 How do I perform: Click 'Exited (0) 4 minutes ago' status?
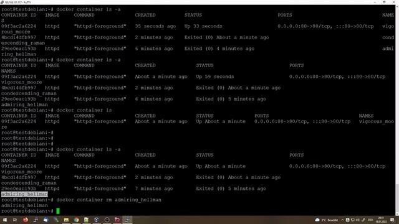point(219,49)
